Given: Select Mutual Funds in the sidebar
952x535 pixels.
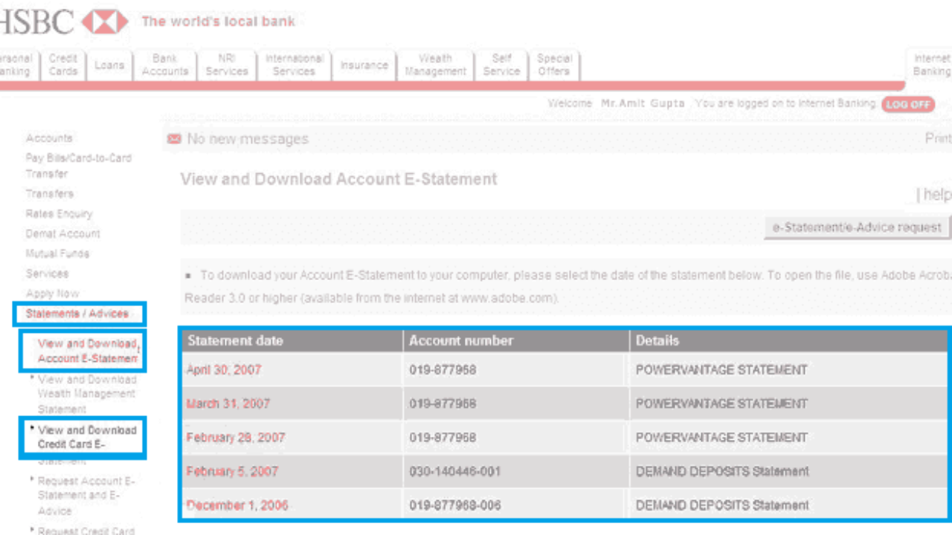Looking at the screenshot, I should coord(57,253).
